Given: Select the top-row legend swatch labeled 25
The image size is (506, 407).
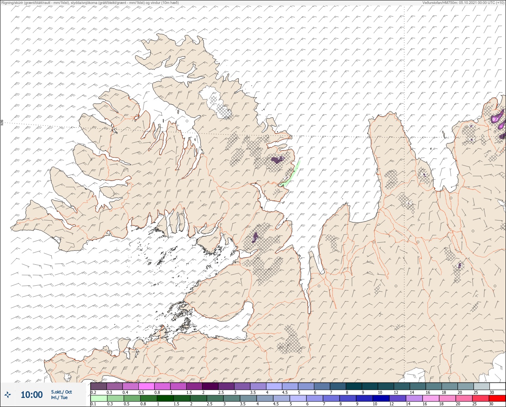Looking at the screenshot, I should point(481,386).
